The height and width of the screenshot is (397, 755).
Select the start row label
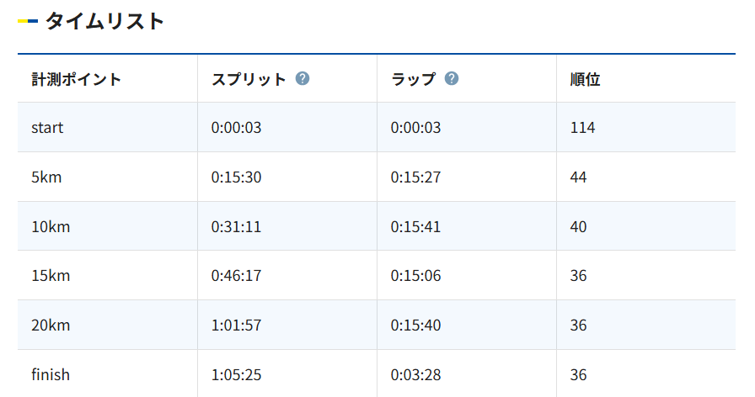coord(47,128)
